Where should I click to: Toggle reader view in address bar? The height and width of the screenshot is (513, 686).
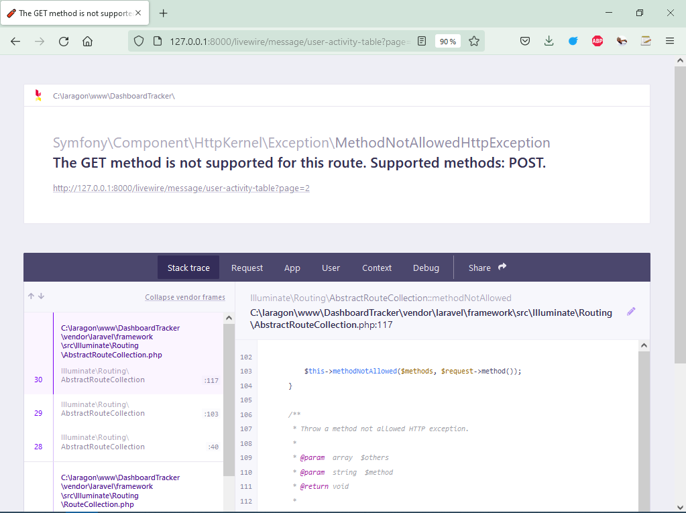click(x=421, y=42)
